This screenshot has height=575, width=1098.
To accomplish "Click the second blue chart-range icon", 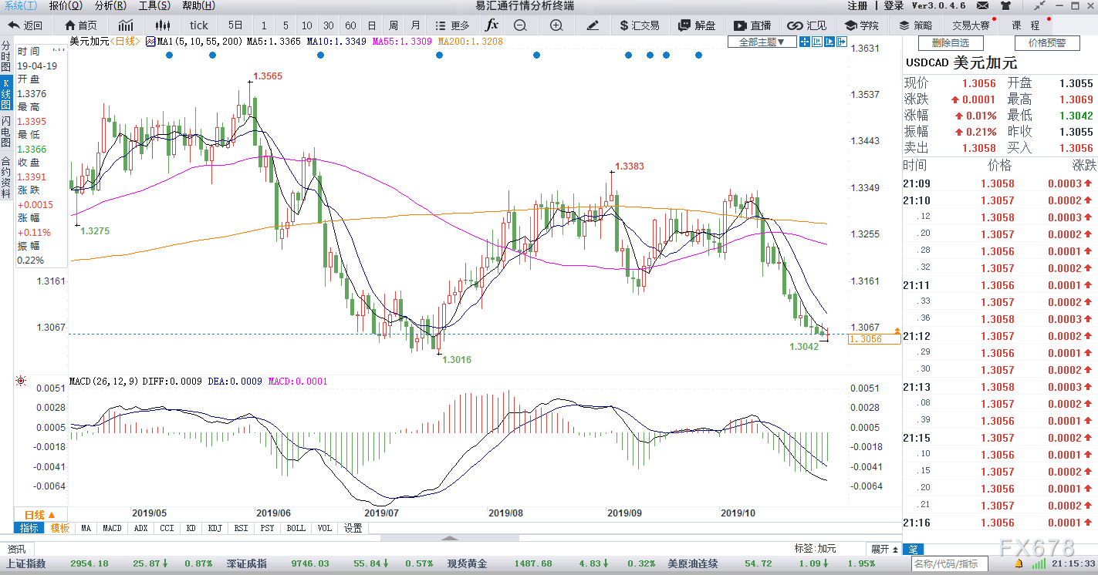I will pyautogui.click(x=818, y=42).
